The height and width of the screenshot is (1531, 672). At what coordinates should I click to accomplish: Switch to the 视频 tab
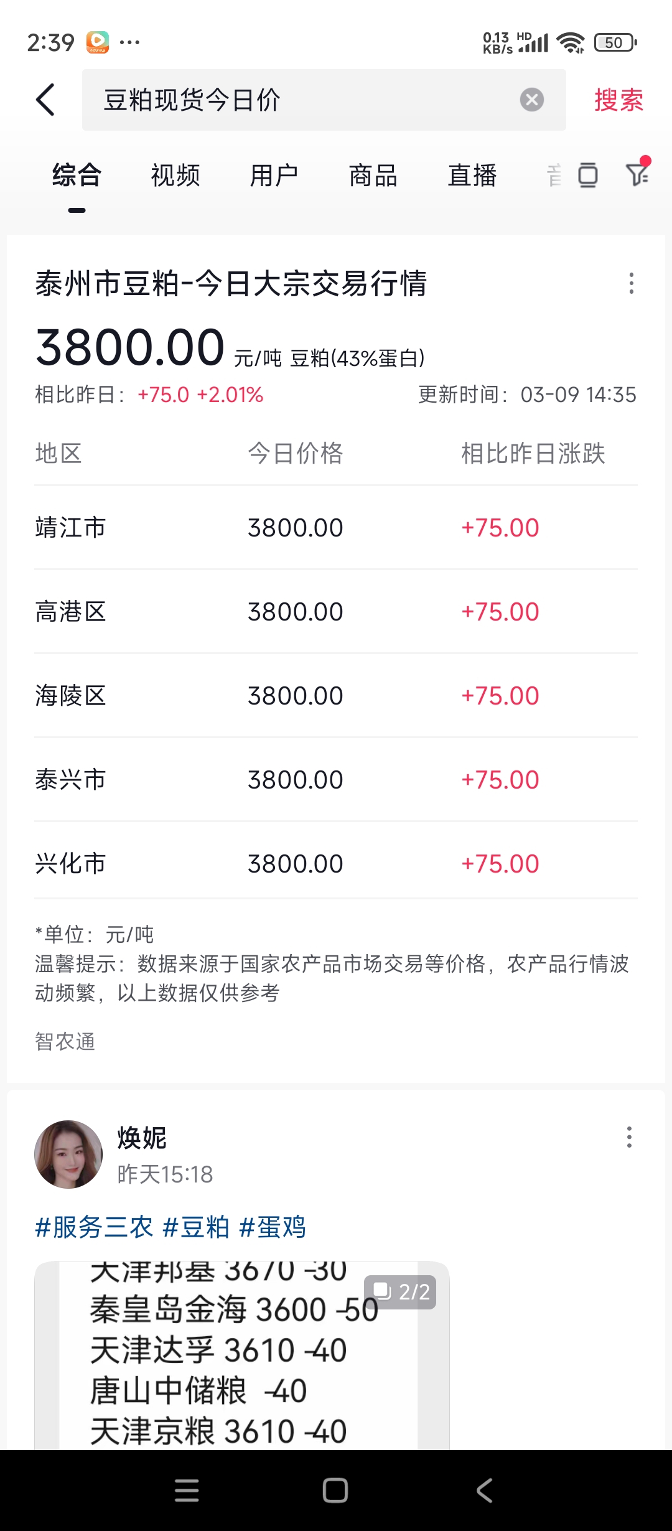pyautogui.click(x=175, y=176)
